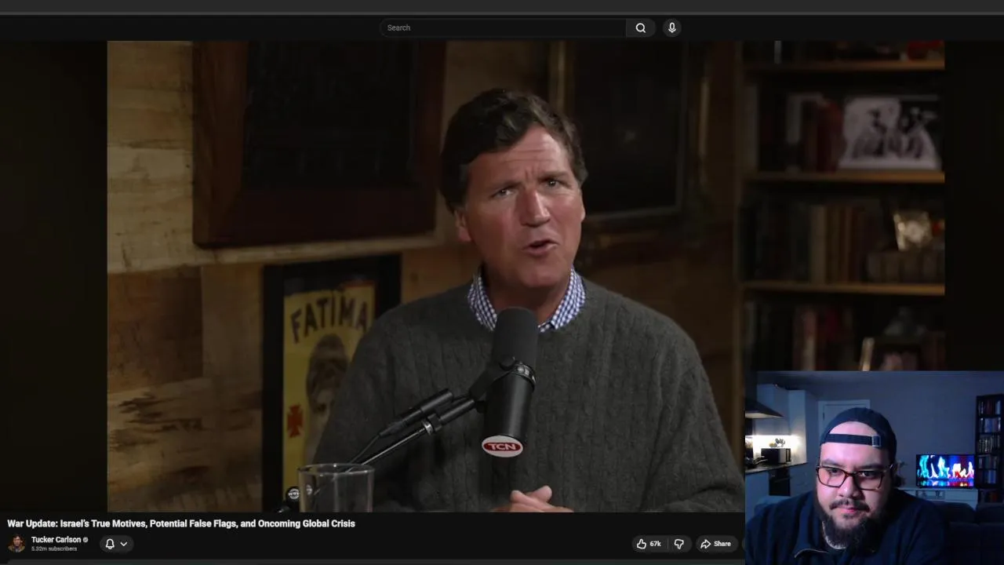Image resolution: width=1004 pixels, height=565 pixels.
Task: Like the video with thumbs-up 67k
Action: click(649, 544)
